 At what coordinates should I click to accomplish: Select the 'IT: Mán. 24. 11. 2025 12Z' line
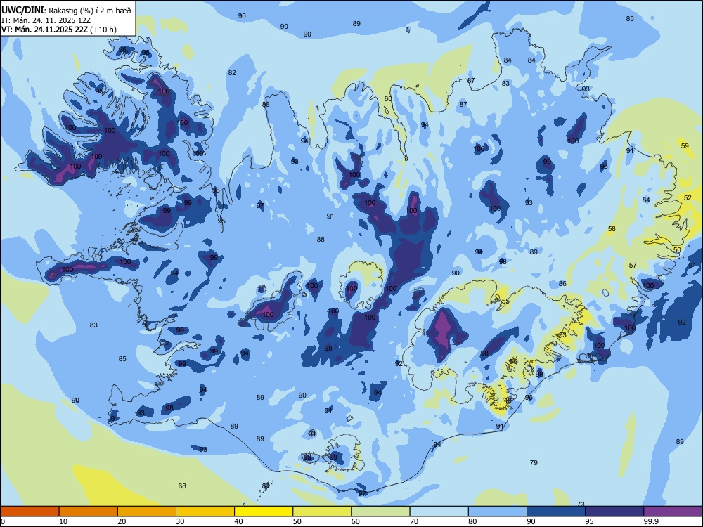[x=45, y=20]
